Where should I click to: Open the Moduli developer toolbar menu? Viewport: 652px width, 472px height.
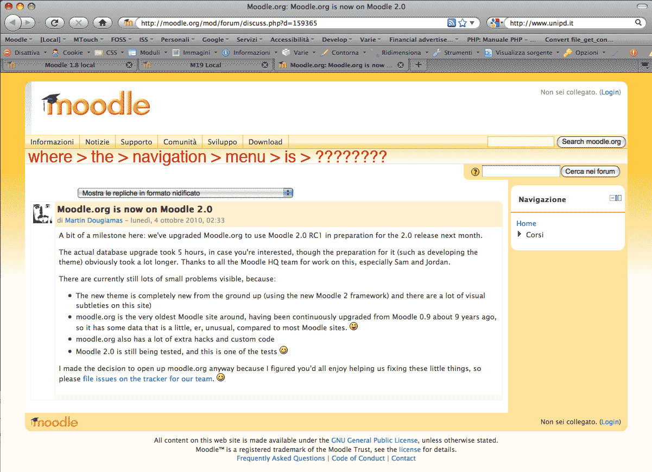click(148, 53)
